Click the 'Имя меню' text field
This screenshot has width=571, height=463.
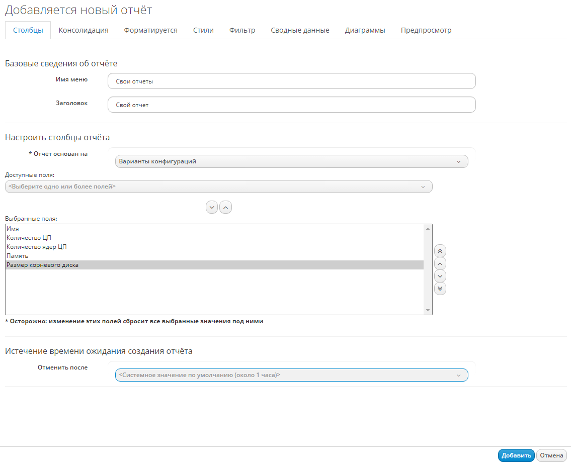tap(291, 81)
